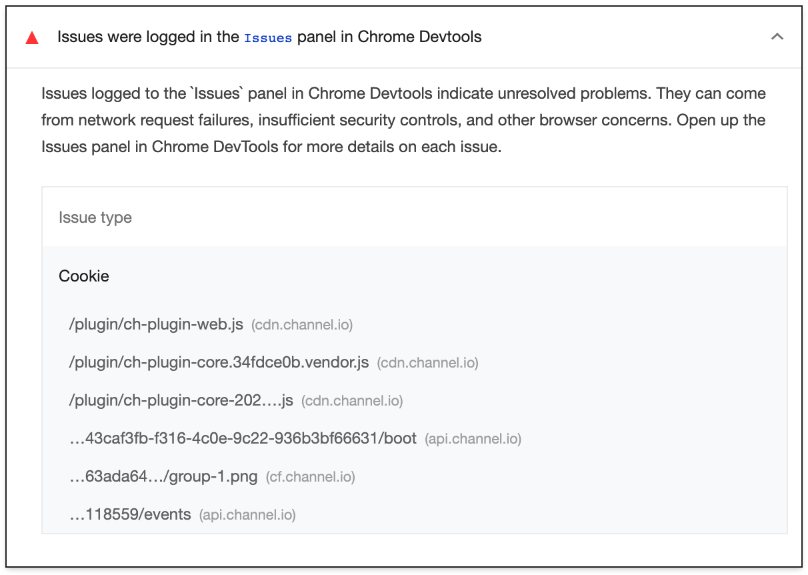Open the /plugin/ch-plugin-web.js resource link
Image resolution: width=808 pixels, height=575 pixels.
pos(156,325)
